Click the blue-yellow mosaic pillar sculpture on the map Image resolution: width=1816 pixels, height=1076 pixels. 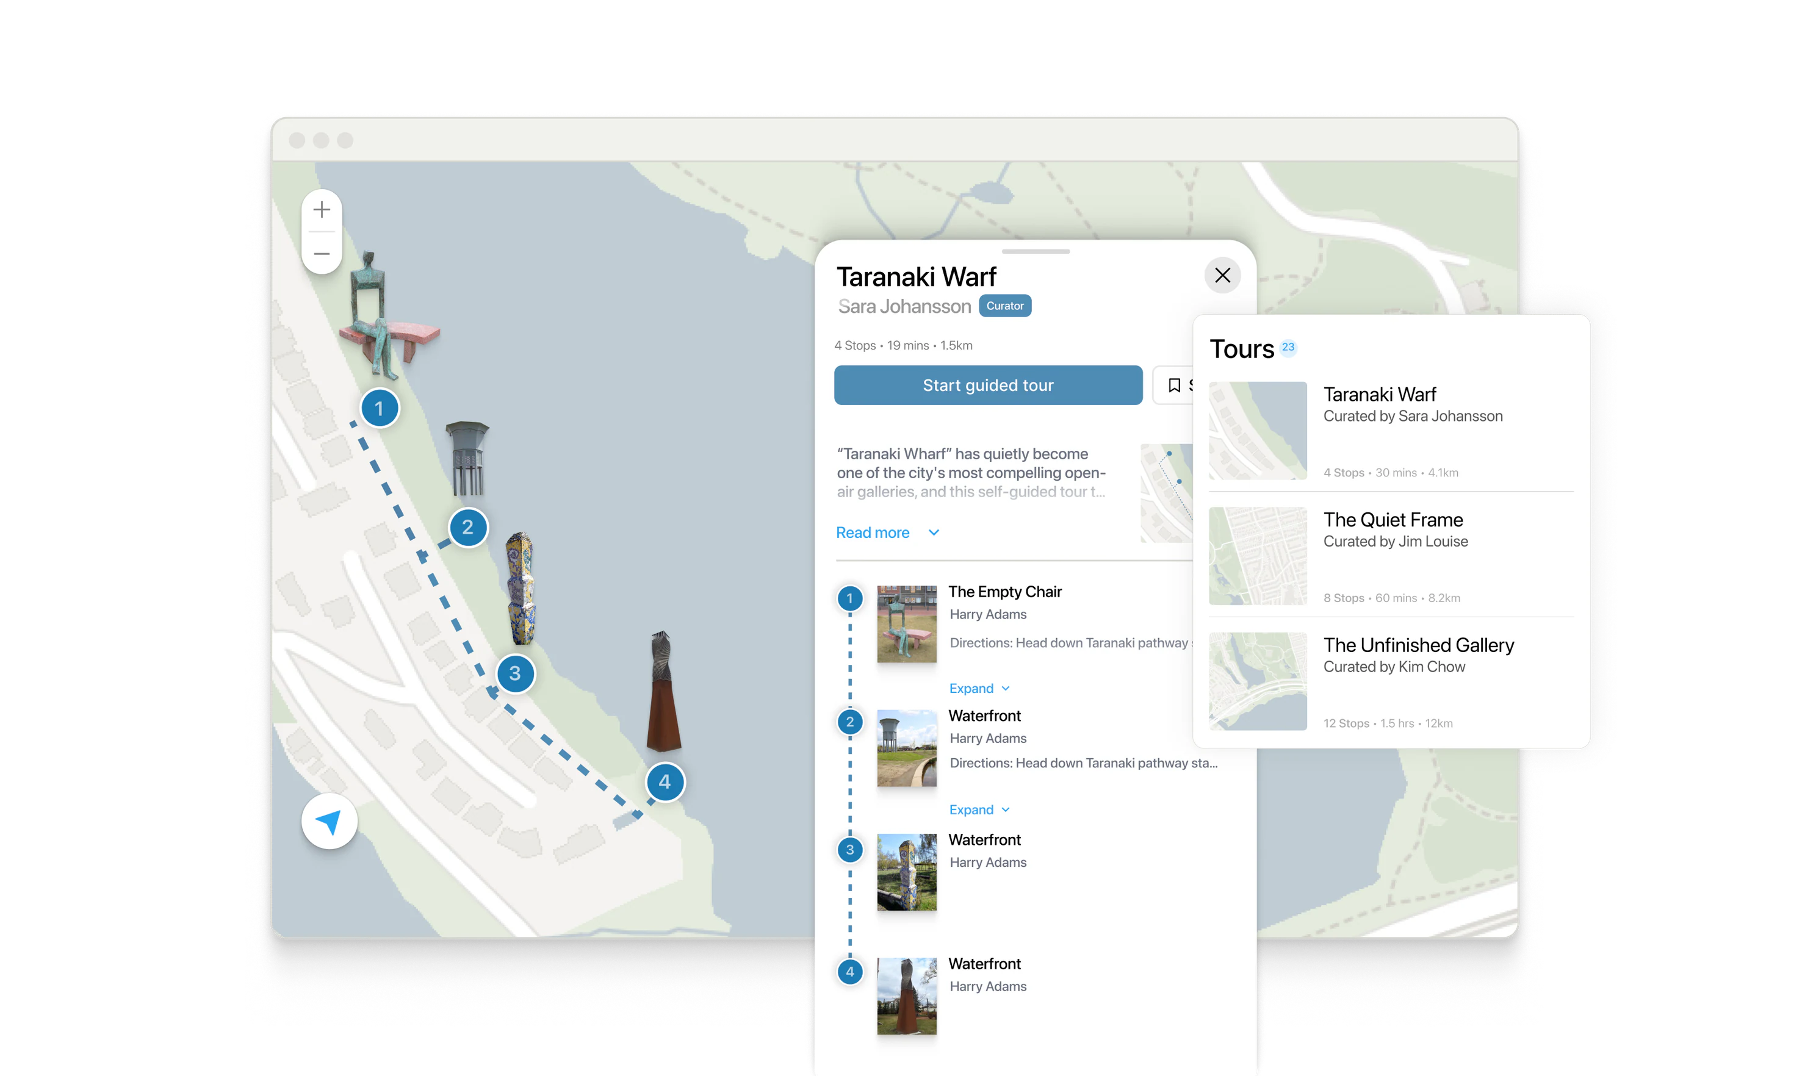[x=520, y=589]
